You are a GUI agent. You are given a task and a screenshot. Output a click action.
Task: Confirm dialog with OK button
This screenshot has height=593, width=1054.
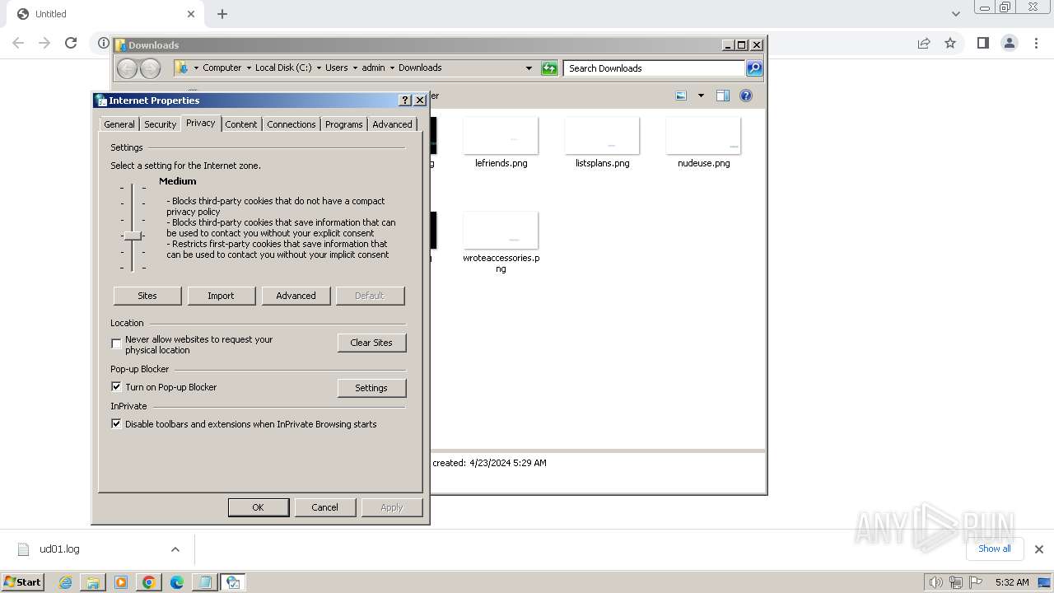click(258, 507)
